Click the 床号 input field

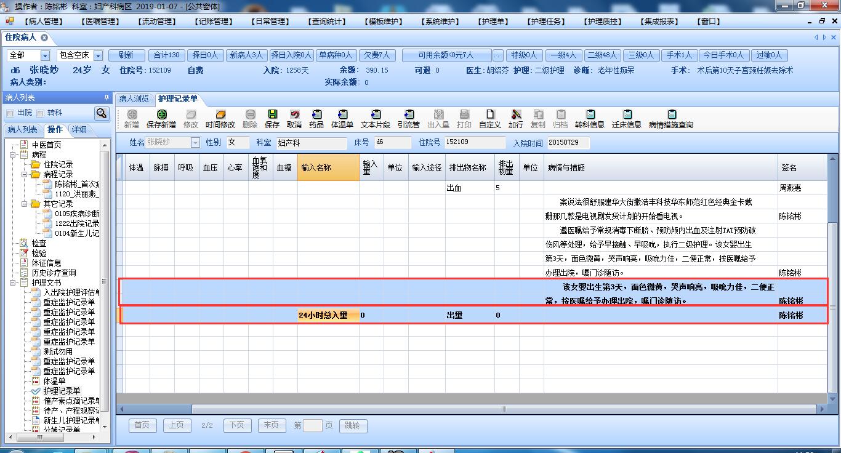coord(392,143)
